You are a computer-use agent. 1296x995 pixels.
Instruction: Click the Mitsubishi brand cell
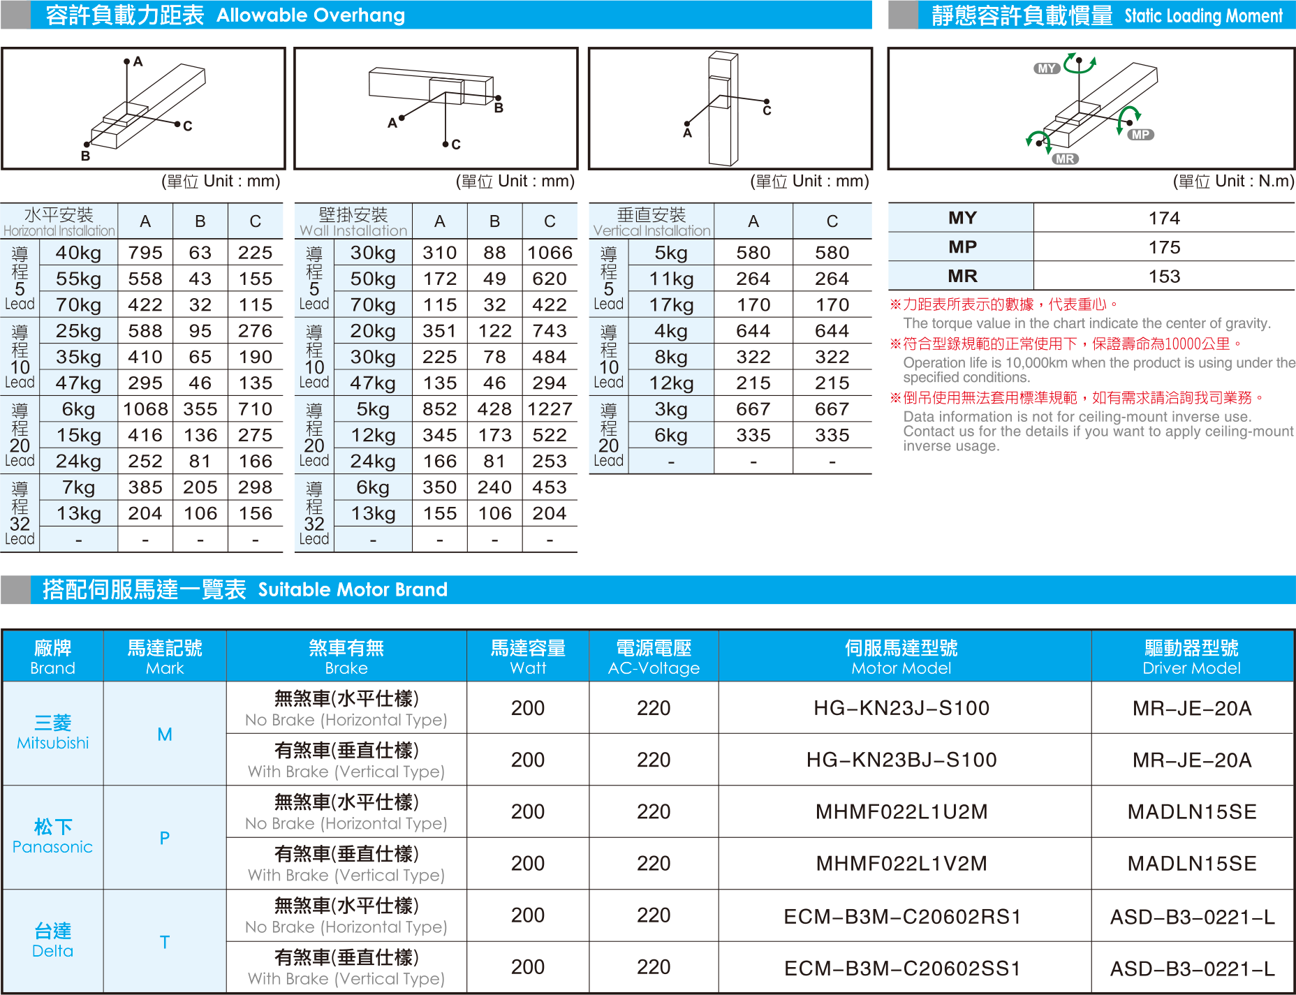point(53,733)
